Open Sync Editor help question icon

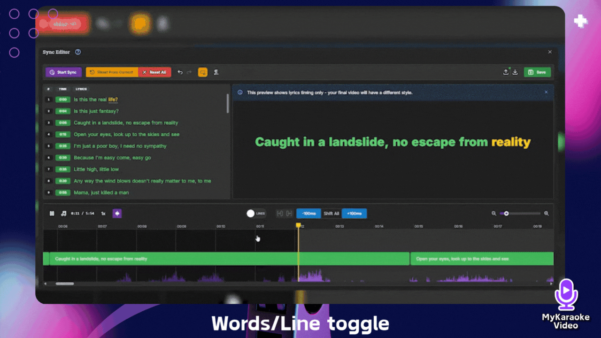(x=78, y=52)
